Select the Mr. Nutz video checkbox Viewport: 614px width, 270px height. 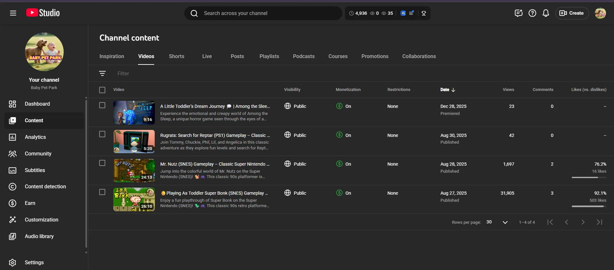[102, 163]
